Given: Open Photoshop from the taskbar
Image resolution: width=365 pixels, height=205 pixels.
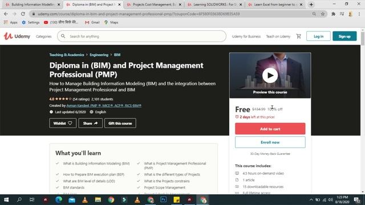Looking at the screenshot, I should [x=164, y=200].
